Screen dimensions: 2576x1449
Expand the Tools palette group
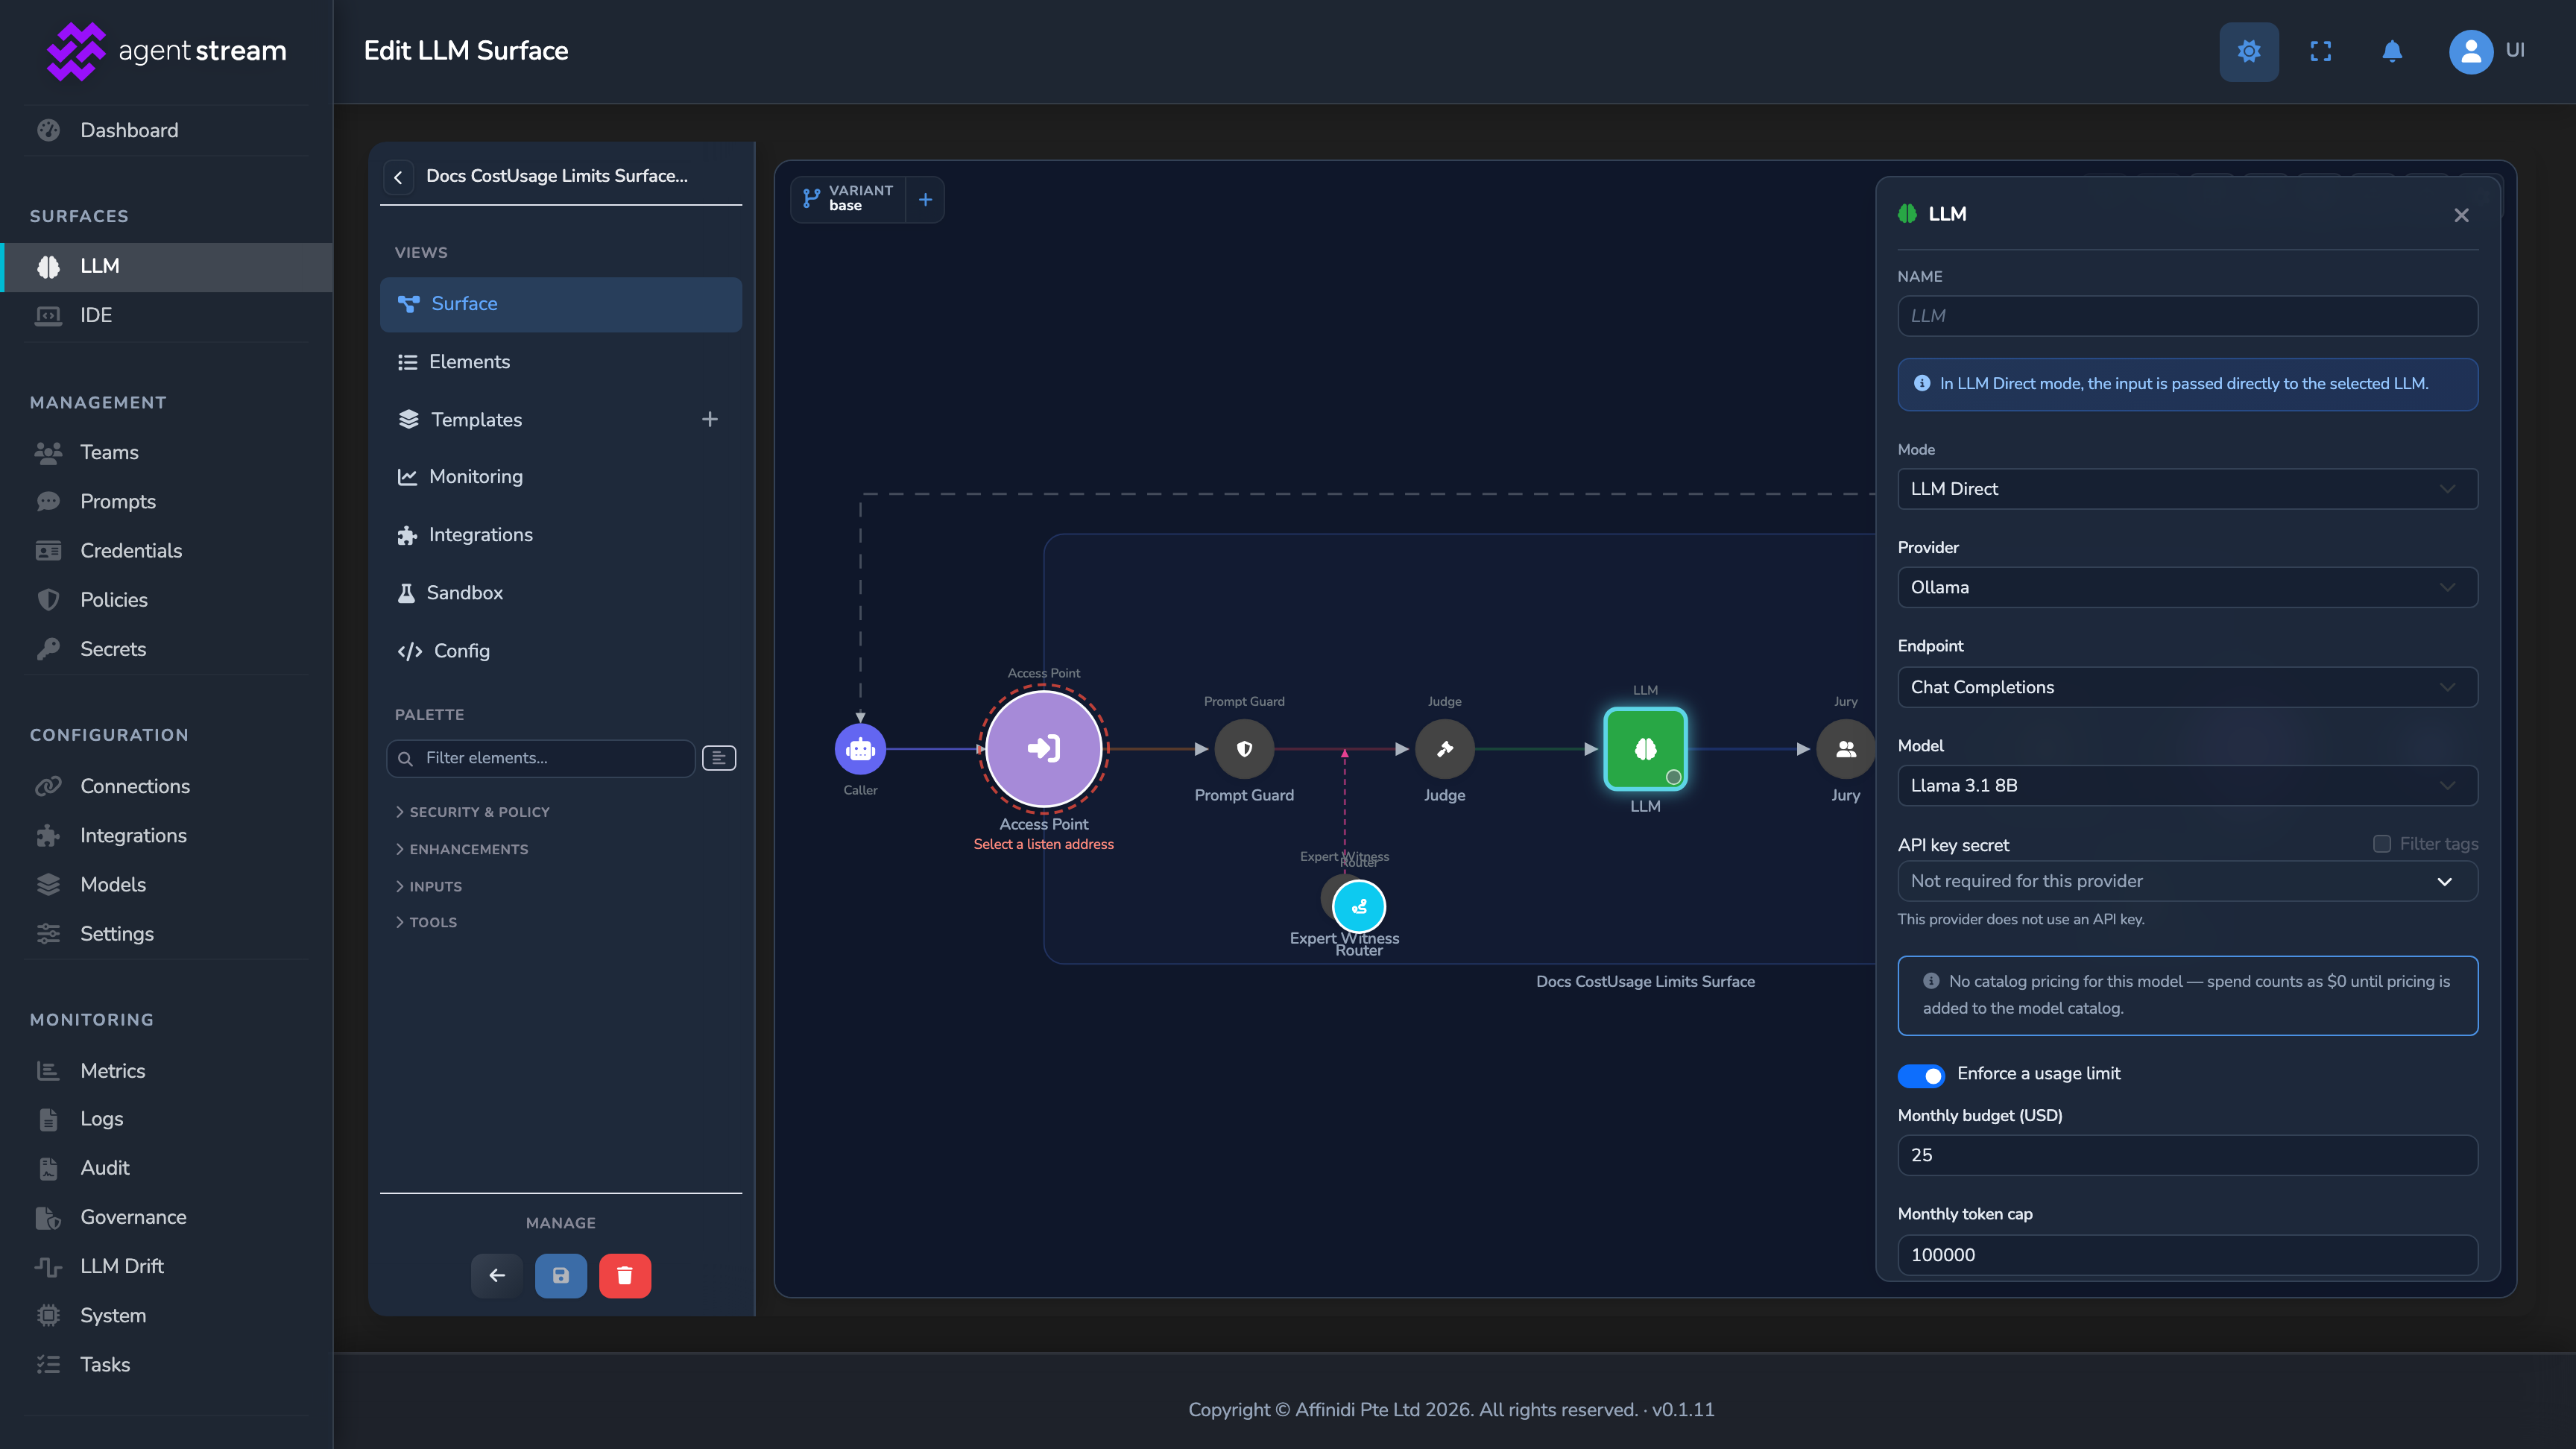pos(426,922)
